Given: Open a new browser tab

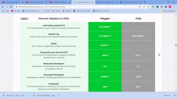Looking at the screenshot, I should click(145, 2).
